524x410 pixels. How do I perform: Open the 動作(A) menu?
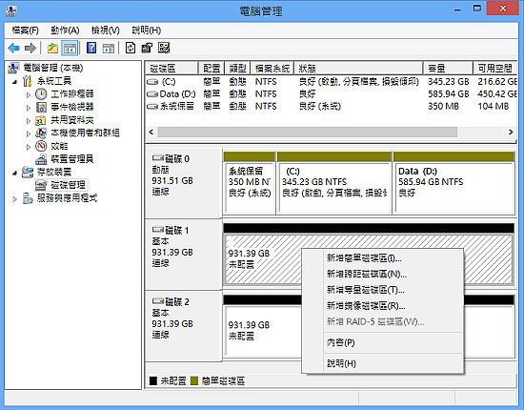(x=65, y=31)
